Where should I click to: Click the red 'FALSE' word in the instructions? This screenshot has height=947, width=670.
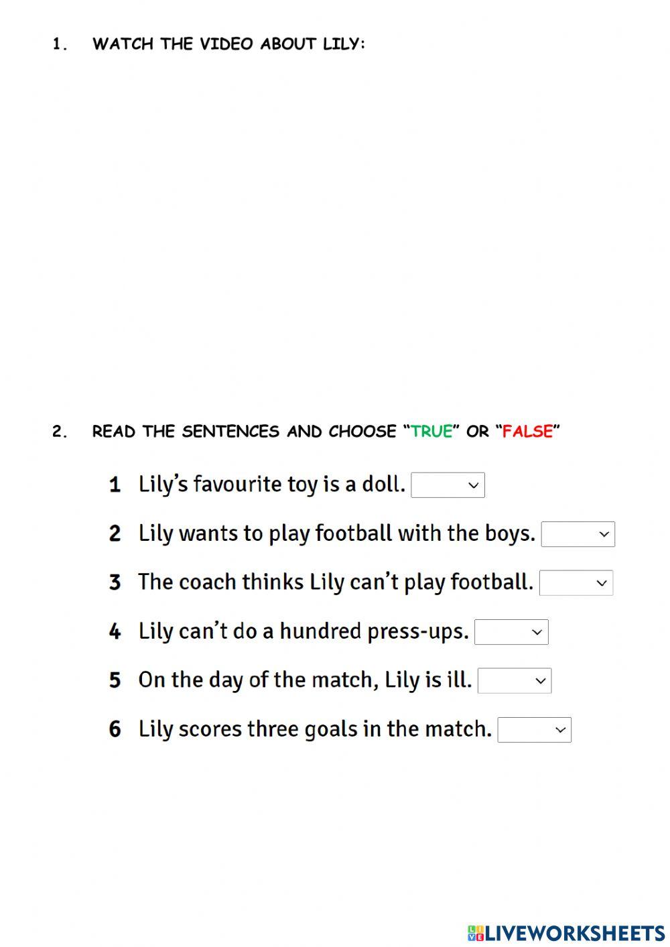tap(527, 432)
